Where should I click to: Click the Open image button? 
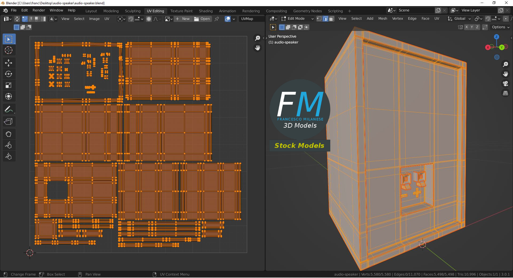(x=202, y=19)
